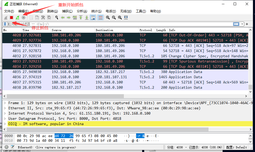Select packet 4028 TCP Out-Of-Order row
Screen dimensions: 255x152
125,35
